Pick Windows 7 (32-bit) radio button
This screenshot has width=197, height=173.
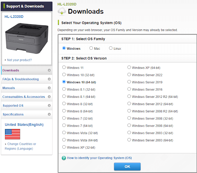coord(64,118)
